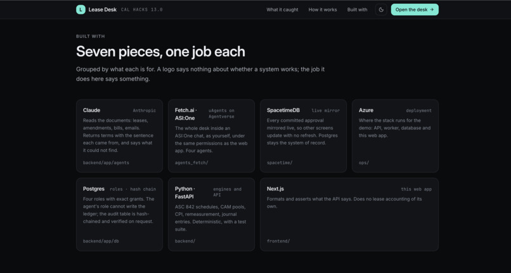Click the Fetch.ai card description text
This screenshot has width=511, height=273.
(211, 139)
